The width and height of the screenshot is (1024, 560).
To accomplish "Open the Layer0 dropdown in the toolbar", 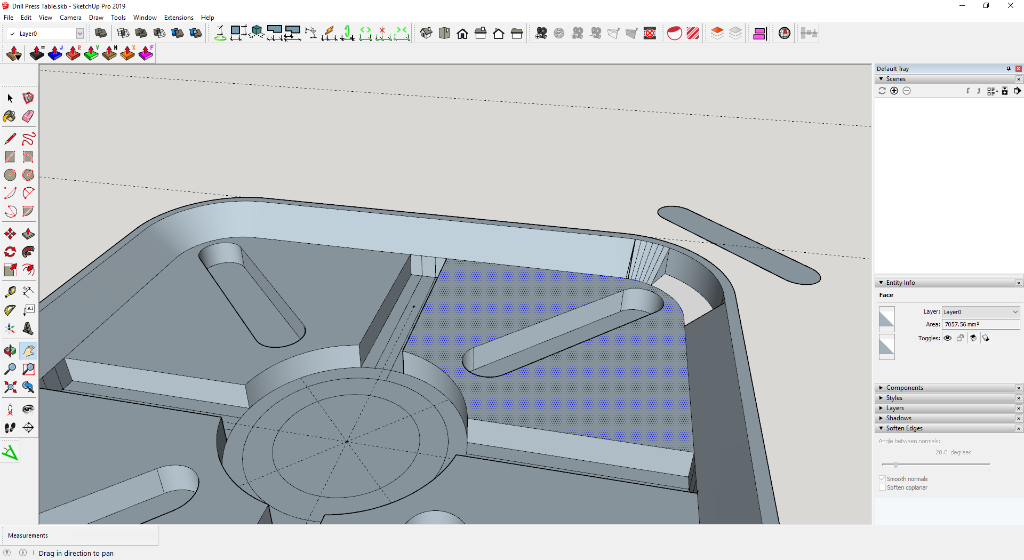I will (79, 34).
